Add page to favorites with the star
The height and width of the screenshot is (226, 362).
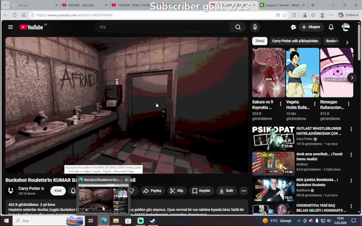[285, 15]
